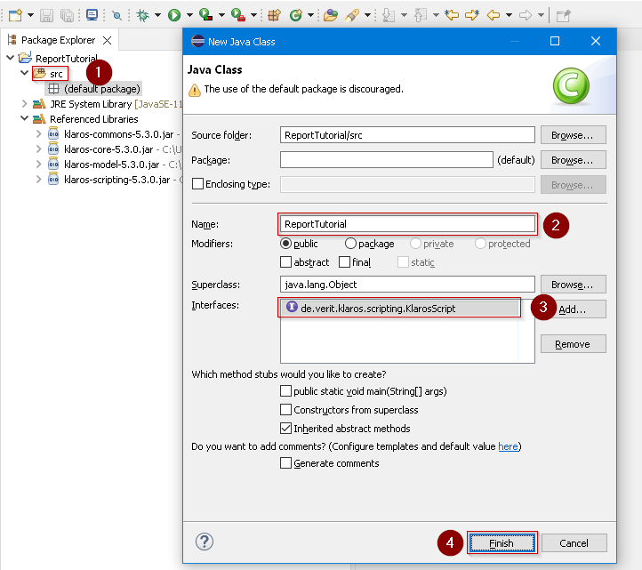Screen dimensions: 642x570
Task: Open the New Java Class dropdown arrow
Action: (x=310, y=15)
